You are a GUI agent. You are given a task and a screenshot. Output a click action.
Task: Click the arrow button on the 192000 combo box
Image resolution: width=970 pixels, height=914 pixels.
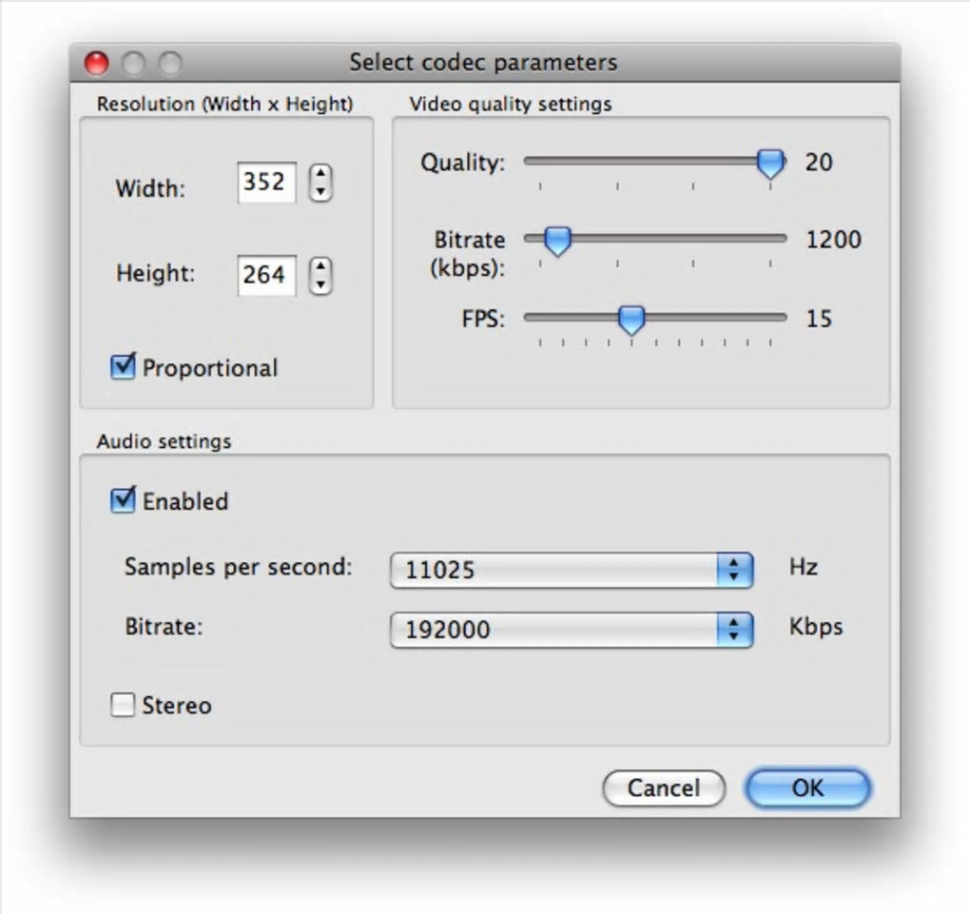coord(733,629)
